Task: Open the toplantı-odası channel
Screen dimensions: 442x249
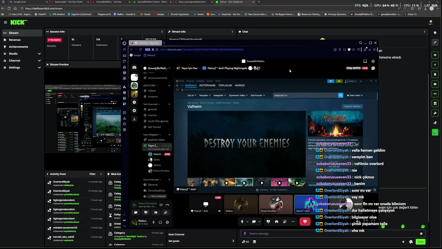Action: point(157,140)
